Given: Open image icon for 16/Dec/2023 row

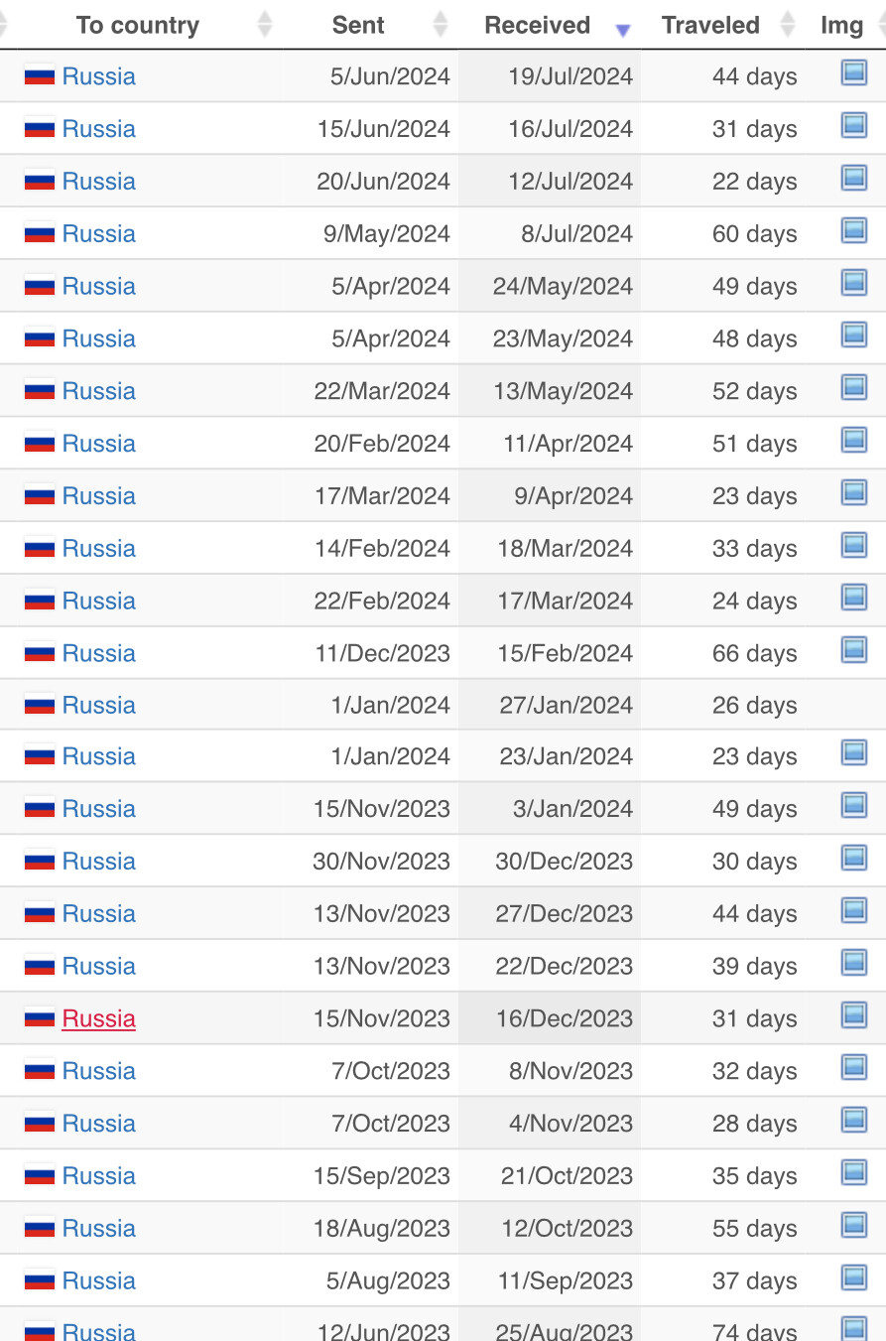Looking at the screenshot, I should tap(853, 1015).
